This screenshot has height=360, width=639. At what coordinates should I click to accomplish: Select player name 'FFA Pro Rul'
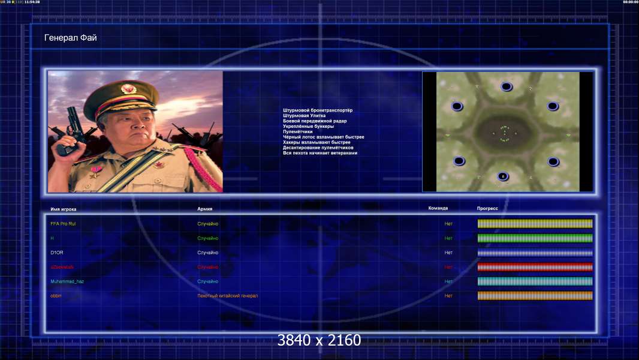click(63, 224)
